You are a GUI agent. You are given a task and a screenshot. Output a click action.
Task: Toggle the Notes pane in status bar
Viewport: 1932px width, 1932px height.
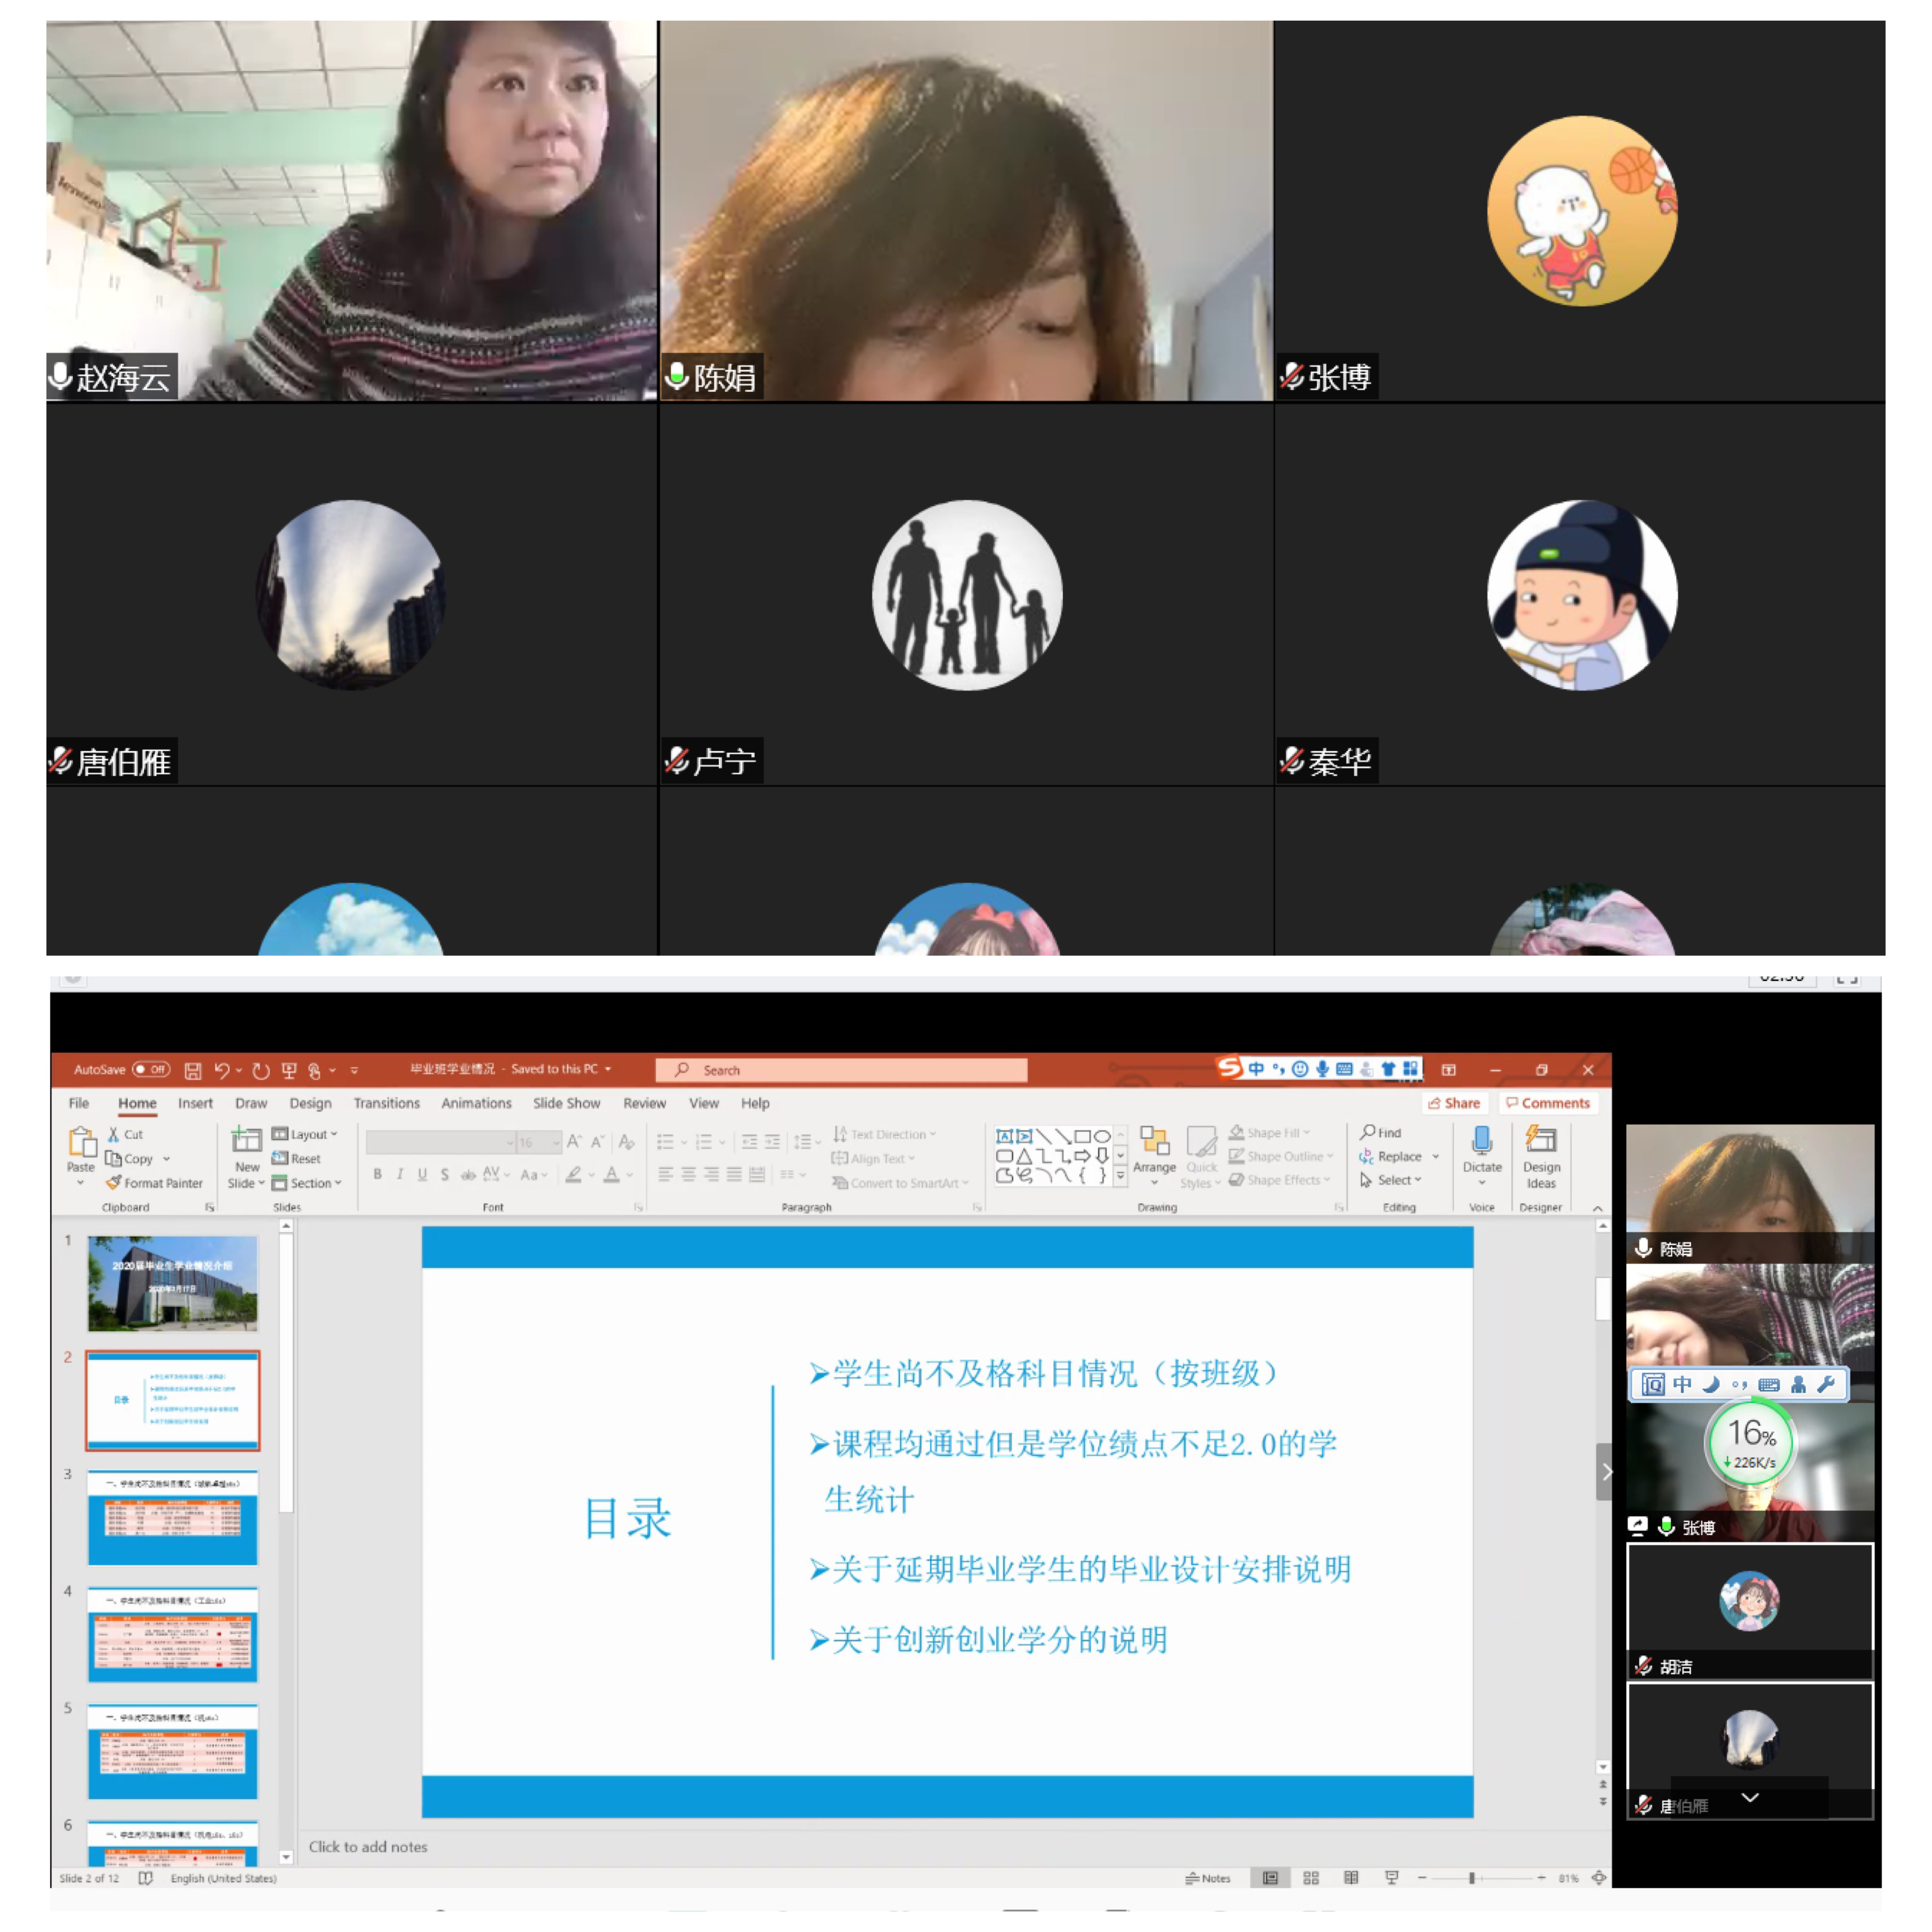tap(1207, 1878)
